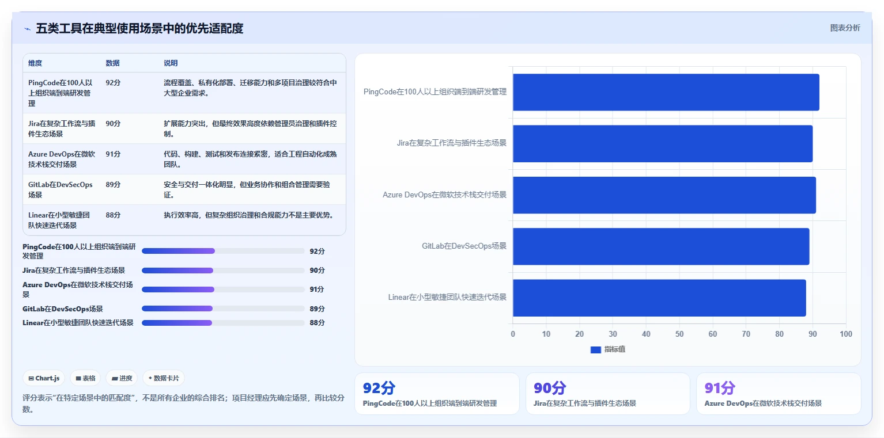Click the 维度 column header
The height and width of the screenshot is (438, 884).
35,63
